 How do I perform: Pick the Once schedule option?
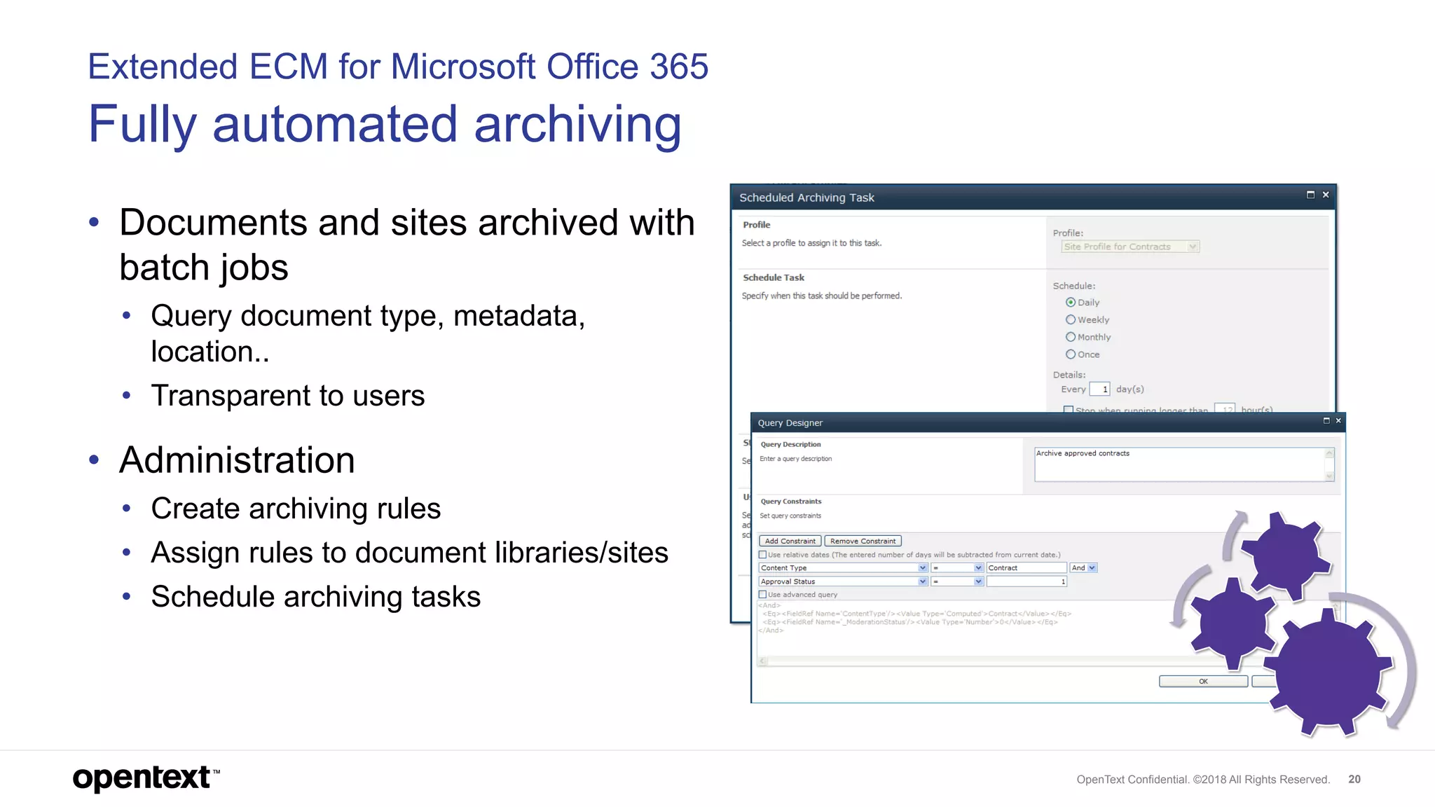(1071, 354)
